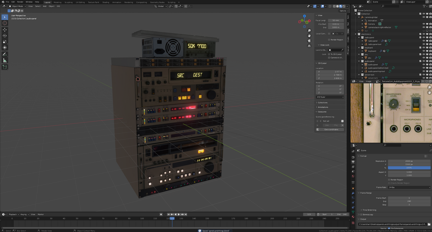Toggle Render Region checkbox in View panel
432x232 pixels.
click(x=329, y=39)
